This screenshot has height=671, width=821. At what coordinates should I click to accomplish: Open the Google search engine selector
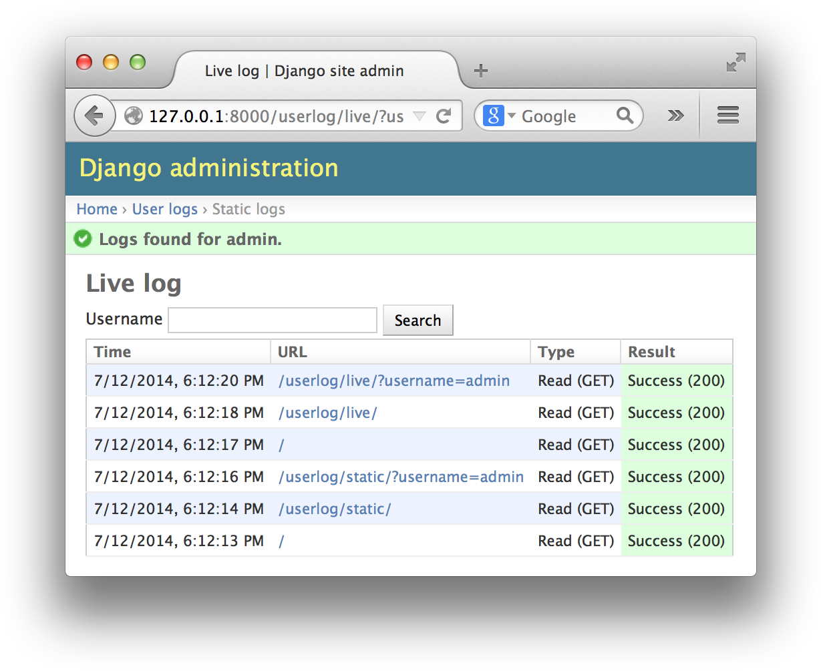pyautogui.click(x=499, y=116)
